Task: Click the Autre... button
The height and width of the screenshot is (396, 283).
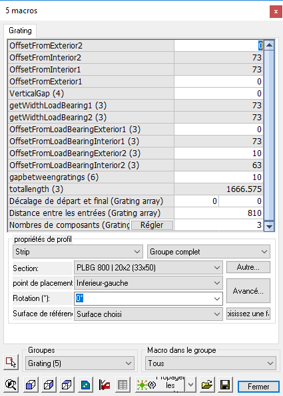Action: [x=248, y=267]
